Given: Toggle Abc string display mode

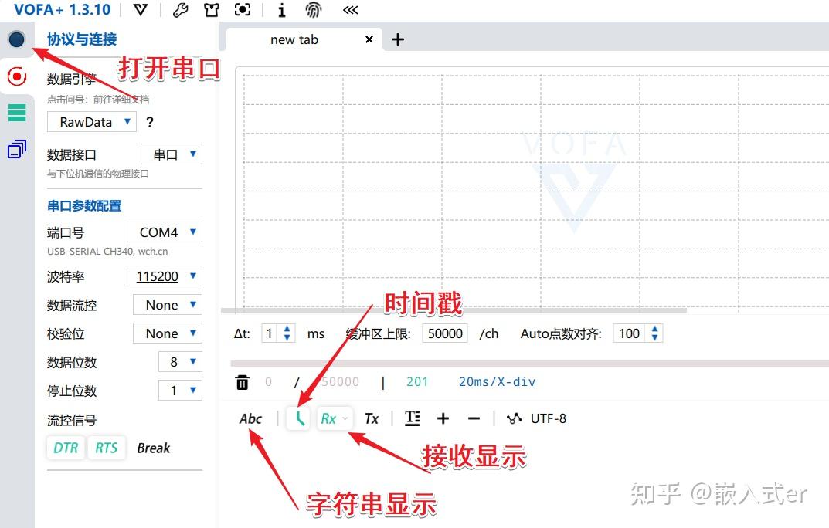Looking at the screenshot, I should (x=250, y=418).
